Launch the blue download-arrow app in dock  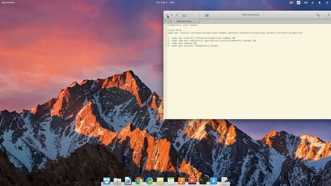click(214, 181)
